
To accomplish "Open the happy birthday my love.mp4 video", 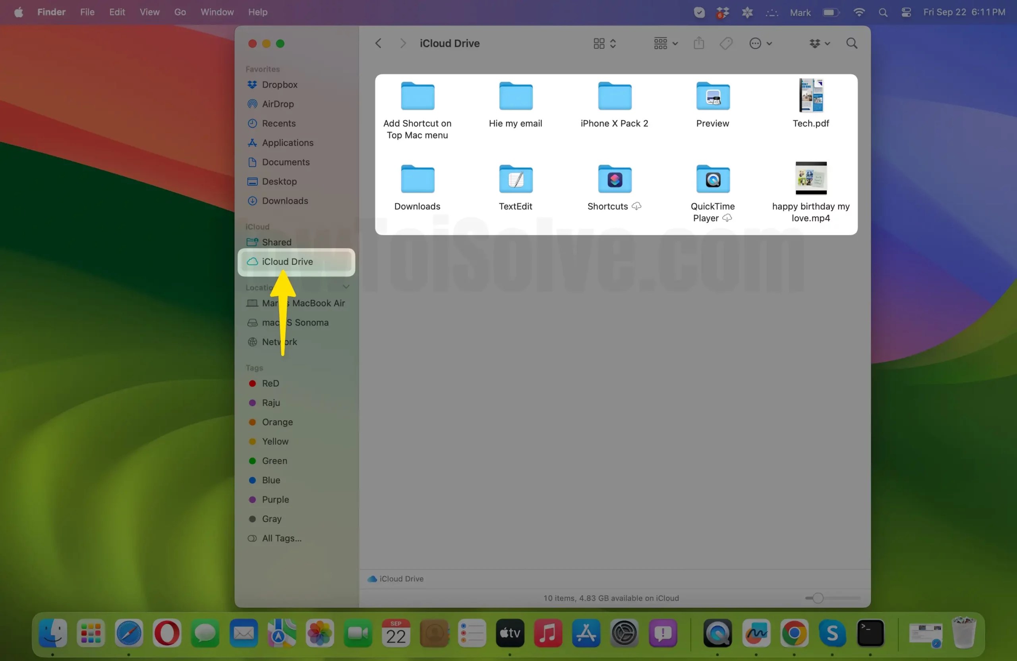I will [811, 178].
